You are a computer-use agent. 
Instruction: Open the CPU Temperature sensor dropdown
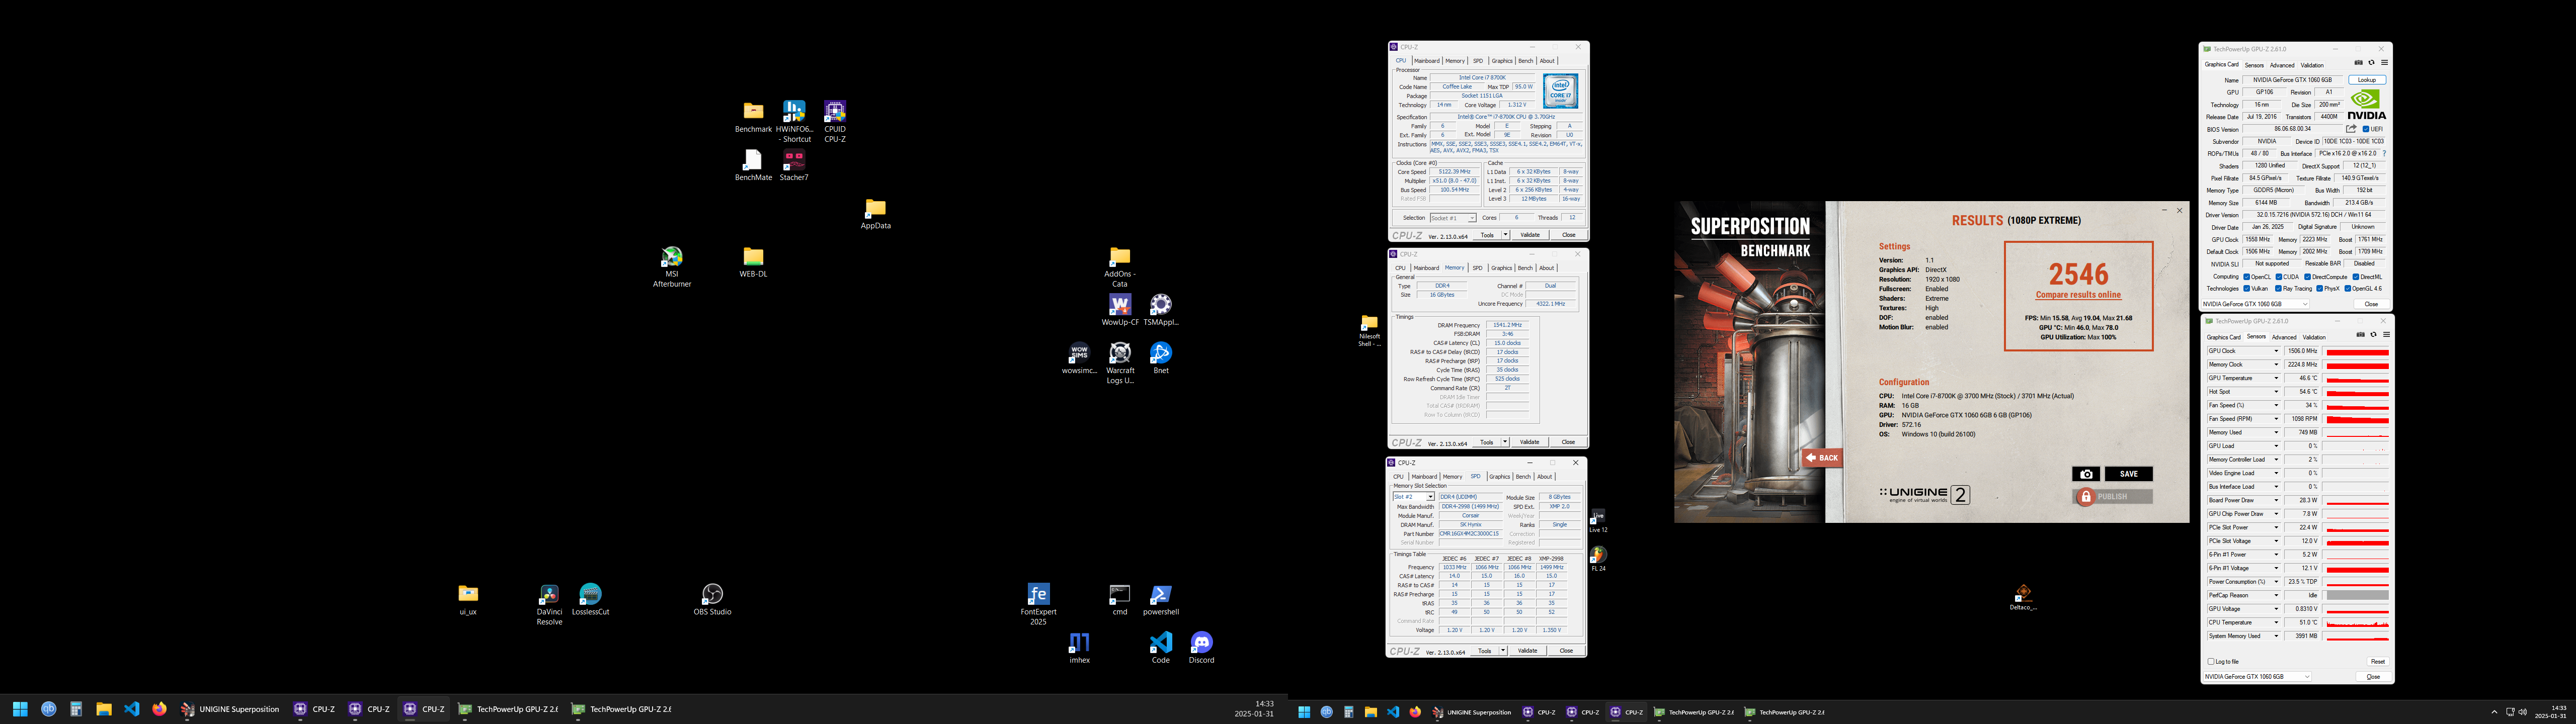pos(2277,622)
